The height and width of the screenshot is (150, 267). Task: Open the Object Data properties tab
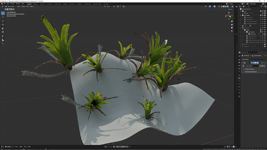click(239, 90)
